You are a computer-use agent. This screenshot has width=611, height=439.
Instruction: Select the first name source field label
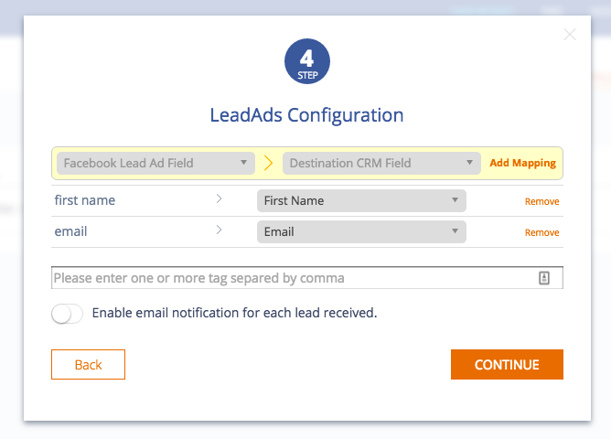click(85, 200)
